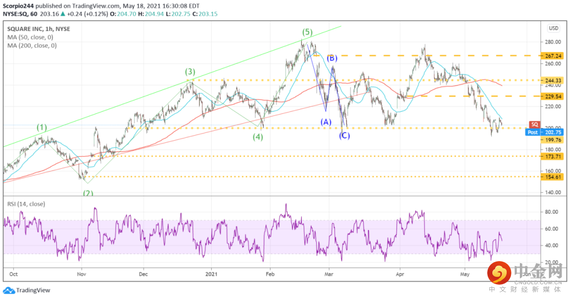Click the 260.00 price axis value
The image size is (570, 299).
(x=553, y=64)
